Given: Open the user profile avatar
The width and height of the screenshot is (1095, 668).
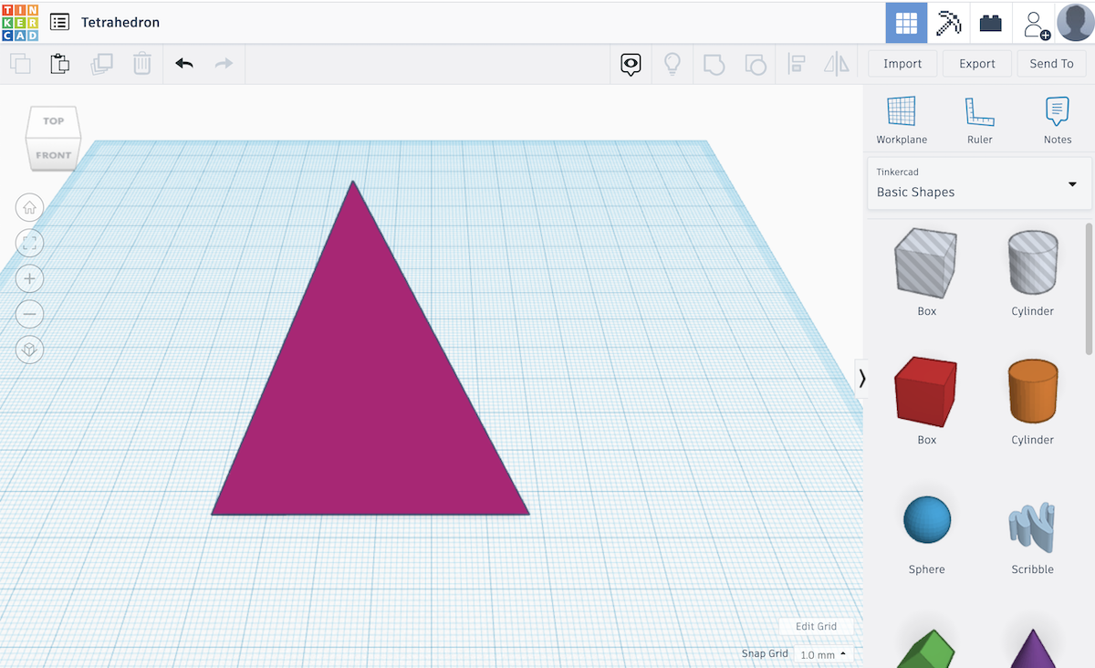Looking at the screenshot, I should (x=1075, y=23).
